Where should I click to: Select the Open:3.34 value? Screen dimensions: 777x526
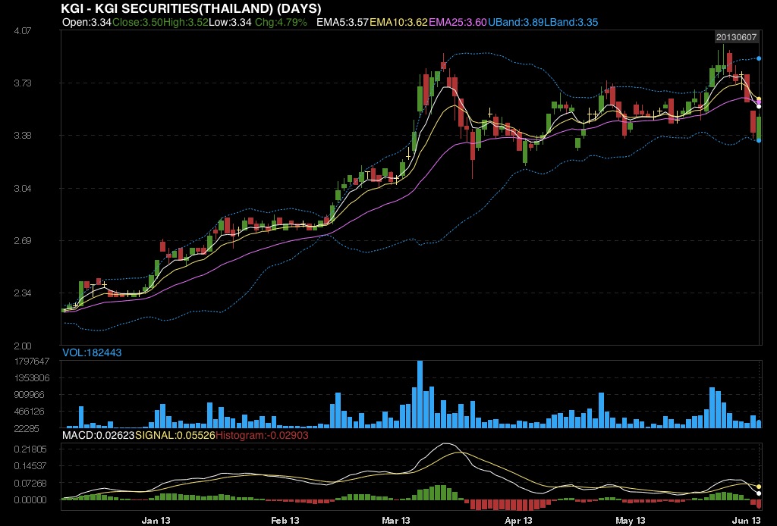pos(87,22)
